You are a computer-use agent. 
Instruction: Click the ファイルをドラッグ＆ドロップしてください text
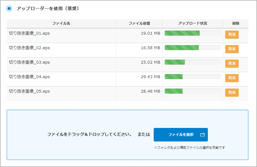pos(89,135)
